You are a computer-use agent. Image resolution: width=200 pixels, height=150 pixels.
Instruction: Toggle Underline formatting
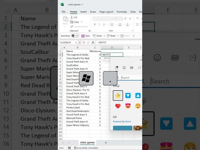(x=104, y=24)
